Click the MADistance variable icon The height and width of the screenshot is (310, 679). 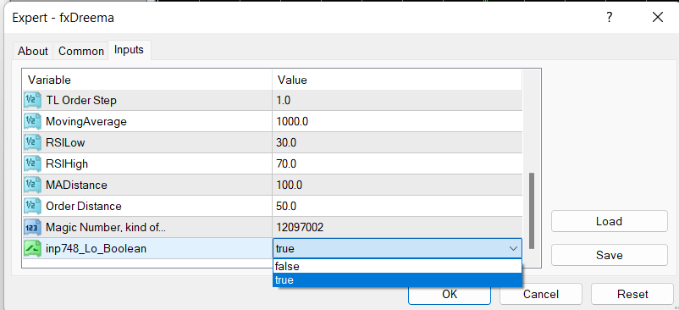[32, 185]
